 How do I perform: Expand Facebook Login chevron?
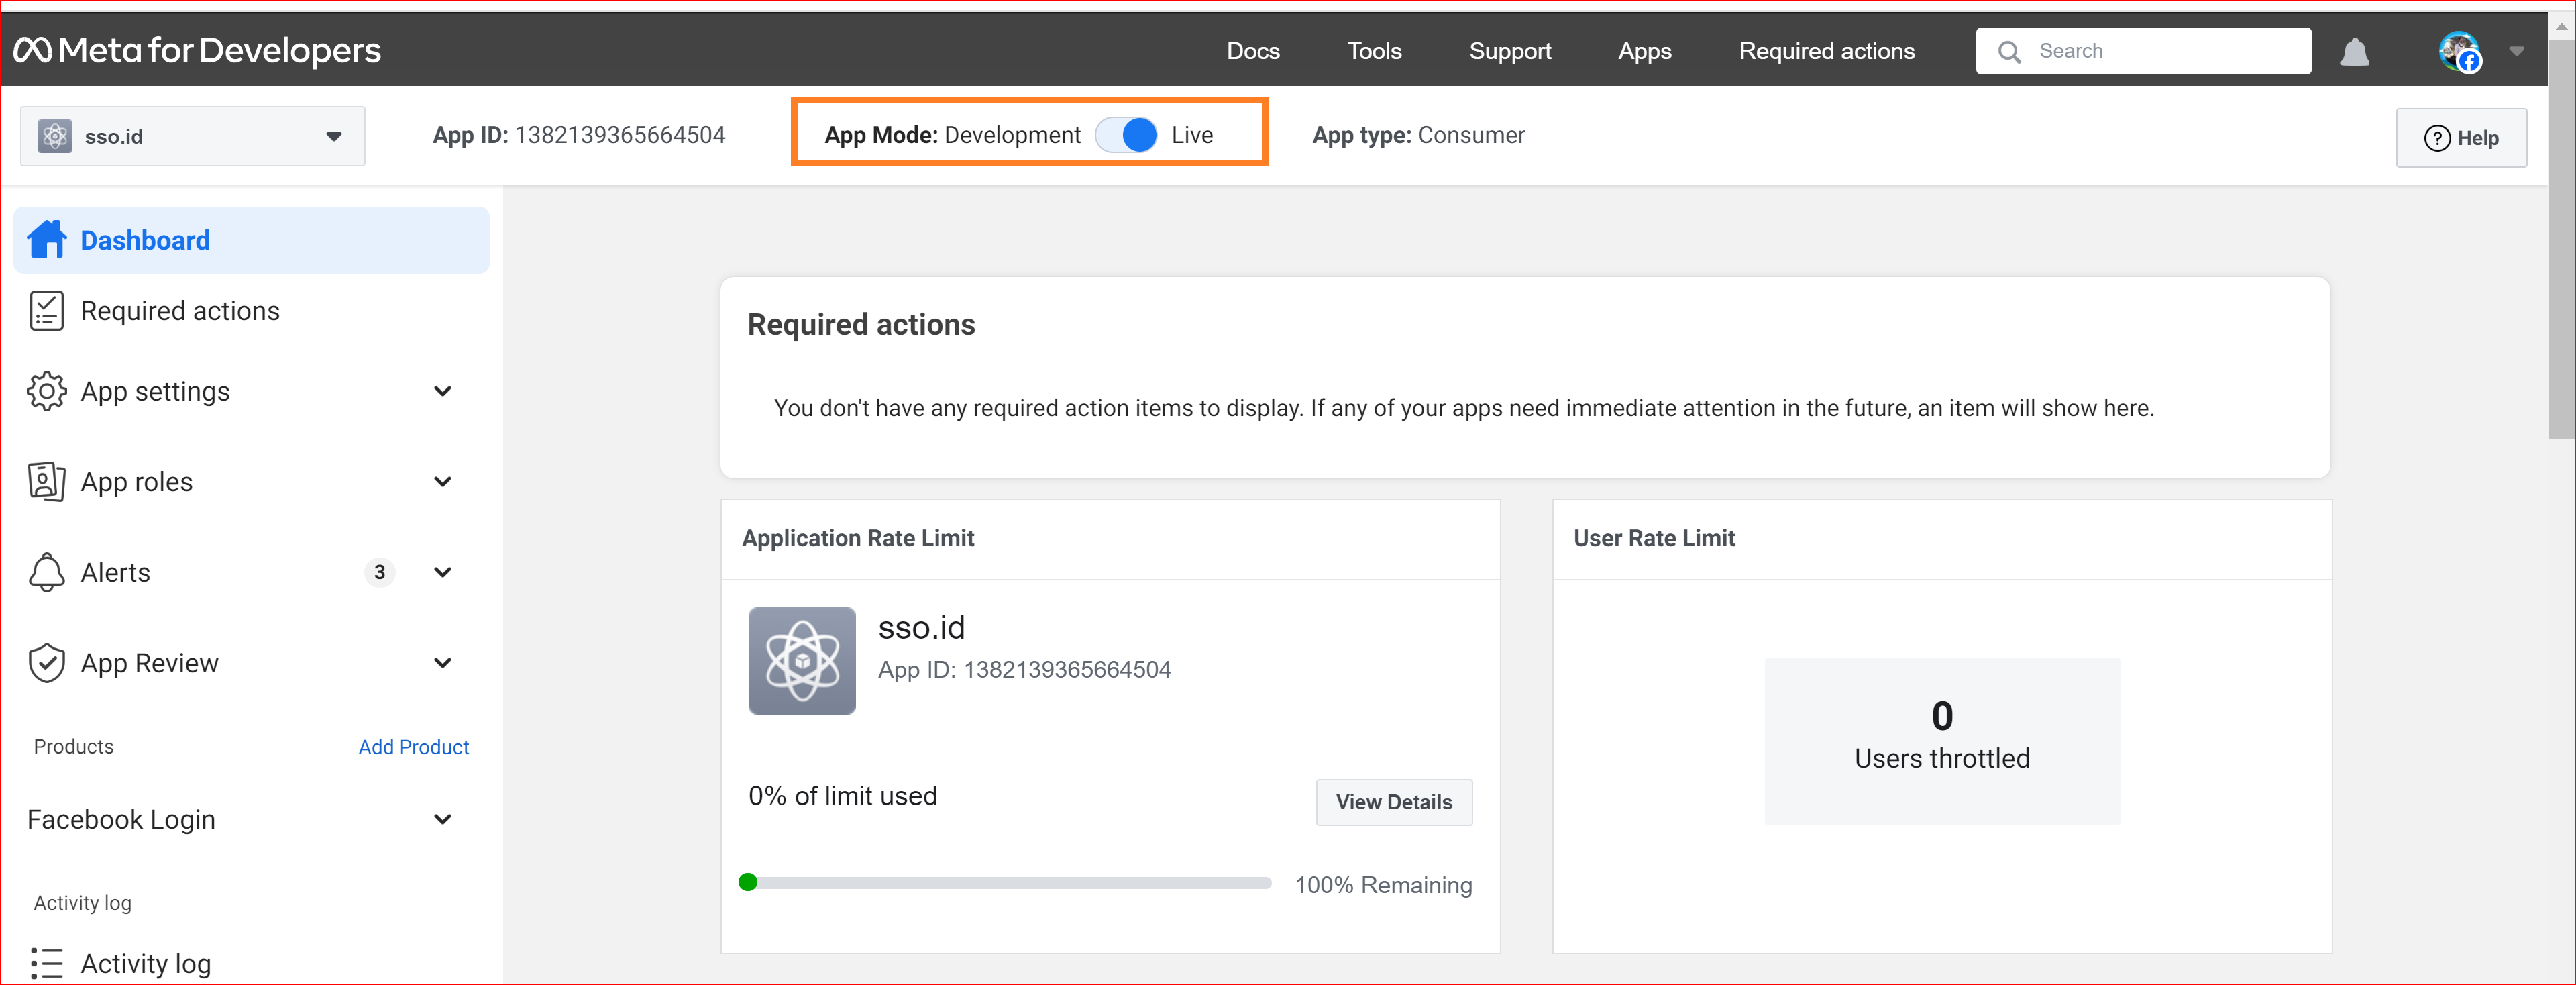pos(442,819)
